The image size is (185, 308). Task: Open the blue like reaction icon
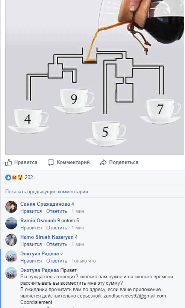(8, 178)
